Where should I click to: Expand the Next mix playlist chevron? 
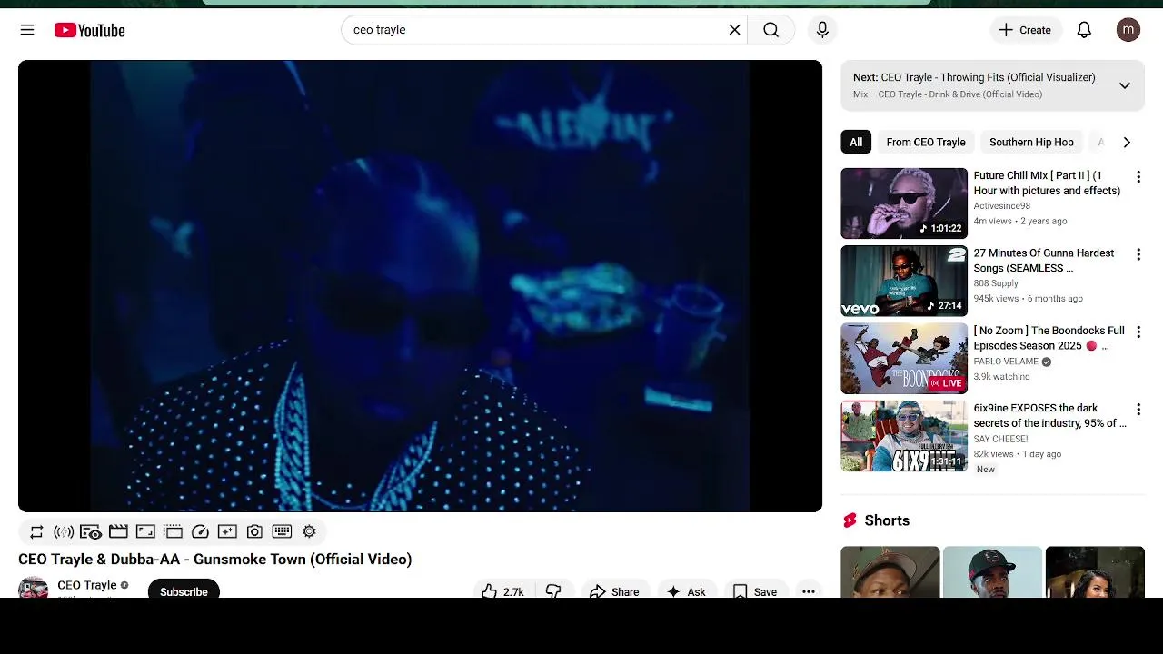pyautogui.click(x=1125, y=85)
